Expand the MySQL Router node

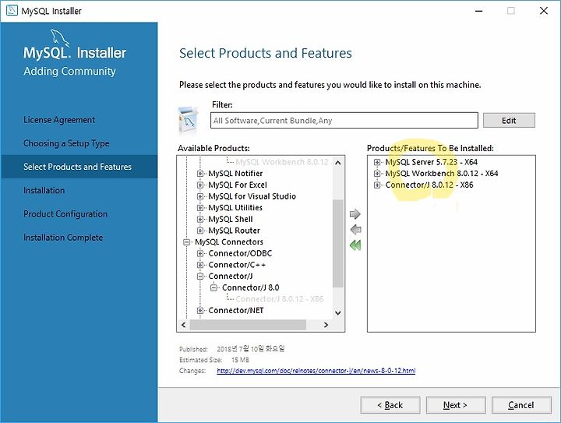[x=200, y=231]
